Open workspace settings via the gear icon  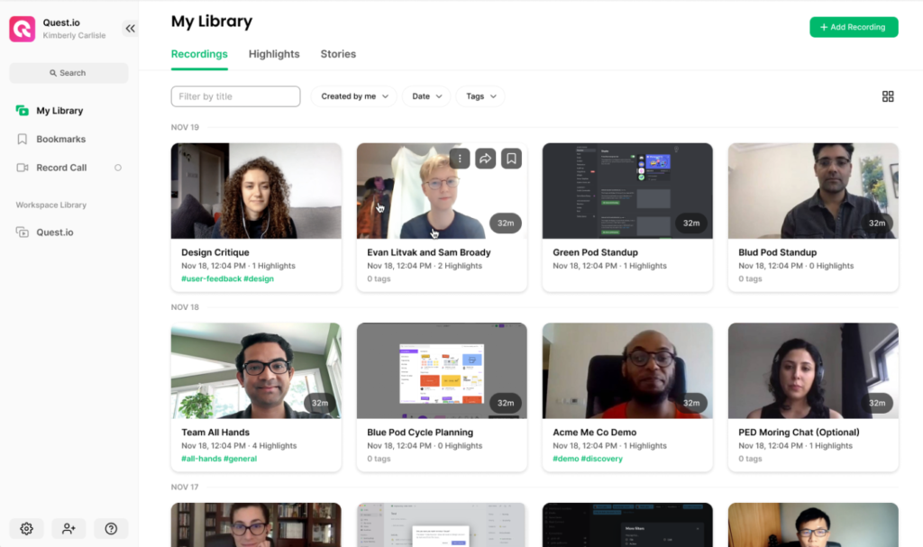[x=26, y=528]
